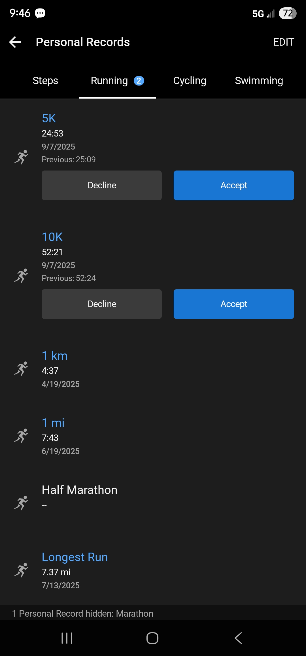
Task: Switch to the Cycling tab
Action: point(190,81)
